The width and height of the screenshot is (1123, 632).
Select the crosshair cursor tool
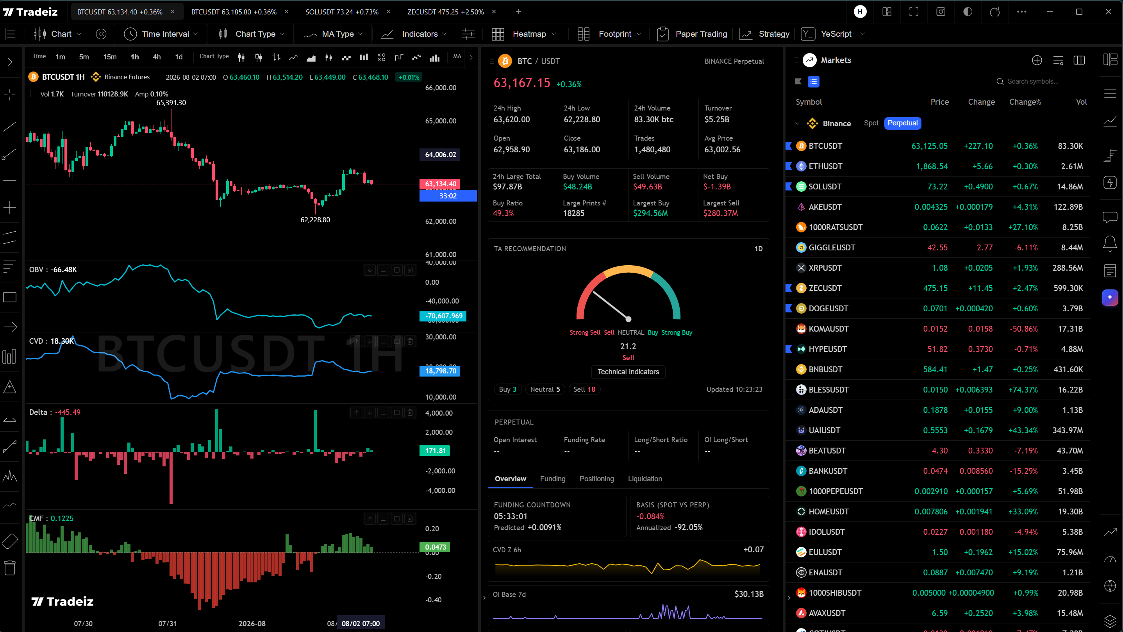click(x=10, y=95)
